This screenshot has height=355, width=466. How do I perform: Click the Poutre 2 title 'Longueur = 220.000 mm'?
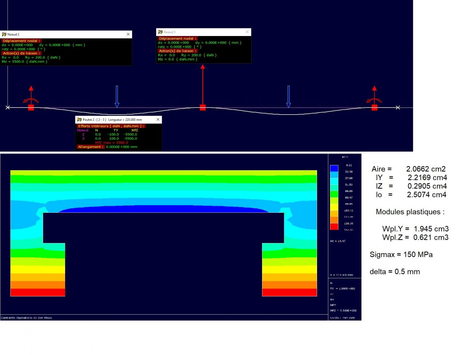[125, 120]
